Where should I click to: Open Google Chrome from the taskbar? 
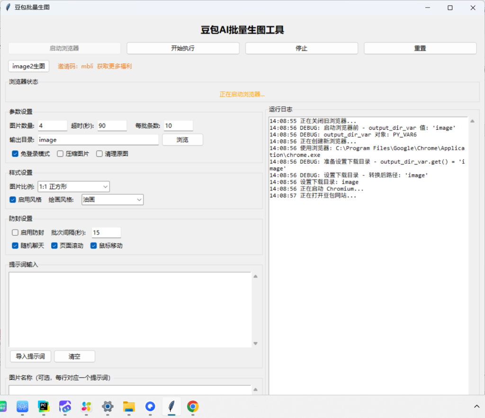coord(193,406)
